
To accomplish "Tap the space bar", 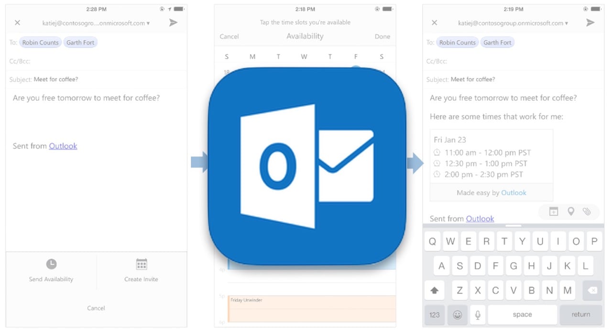I will (x=522, y=315).
